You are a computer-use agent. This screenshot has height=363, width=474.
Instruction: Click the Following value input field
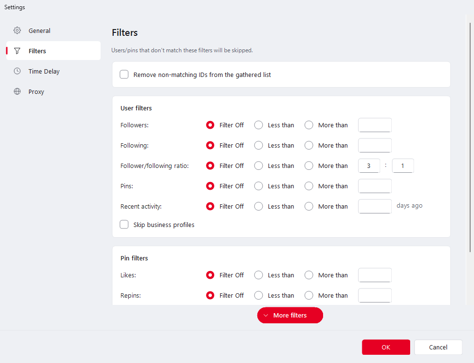(375, 145)
